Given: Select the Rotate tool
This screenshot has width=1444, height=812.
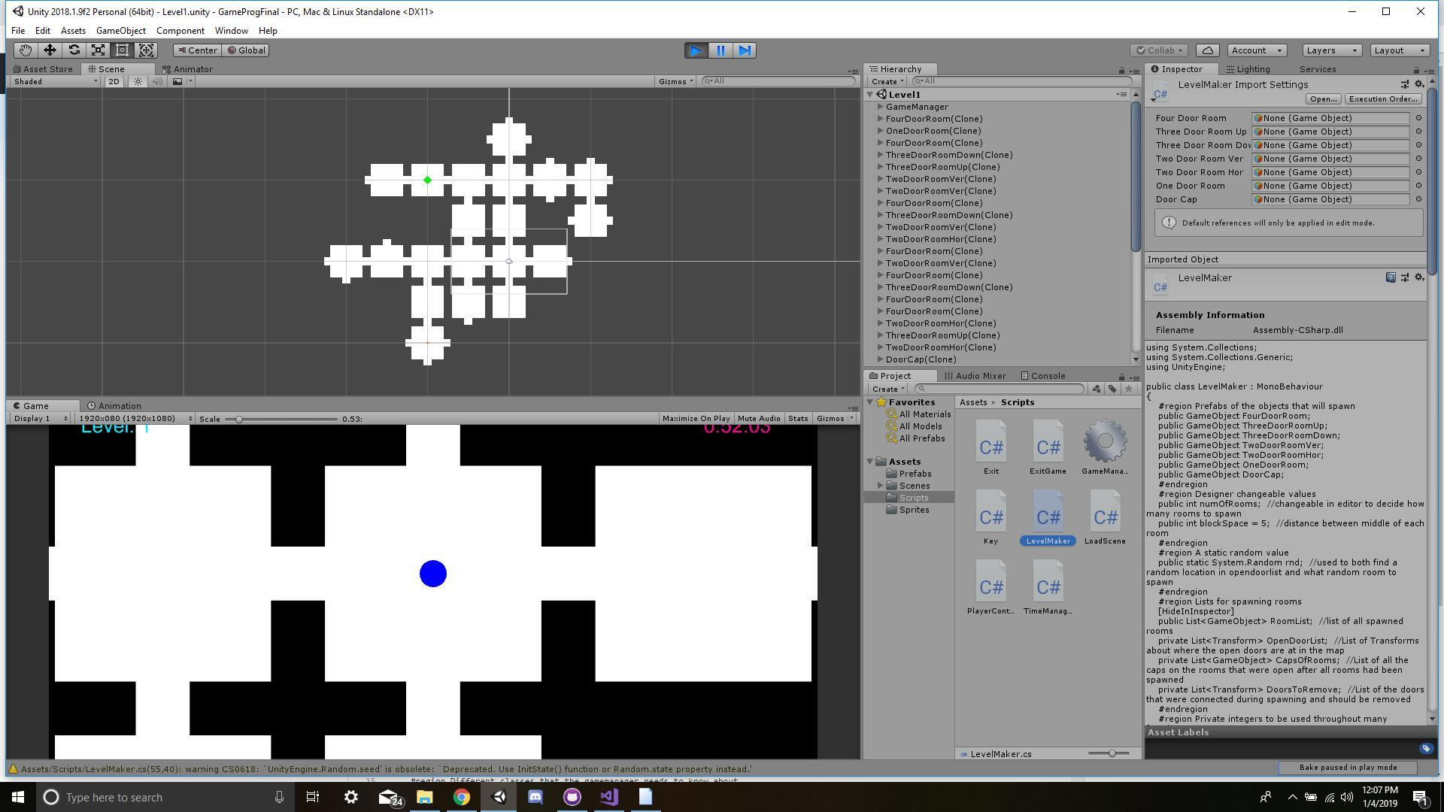Looking at the screenshot, I should pyautogui.click(x=74, y=50).
